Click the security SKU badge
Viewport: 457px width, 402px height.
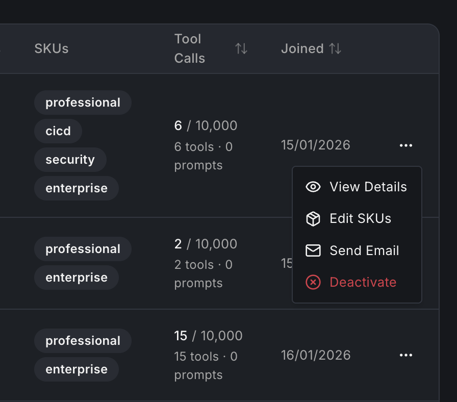[x=70, y=160]
